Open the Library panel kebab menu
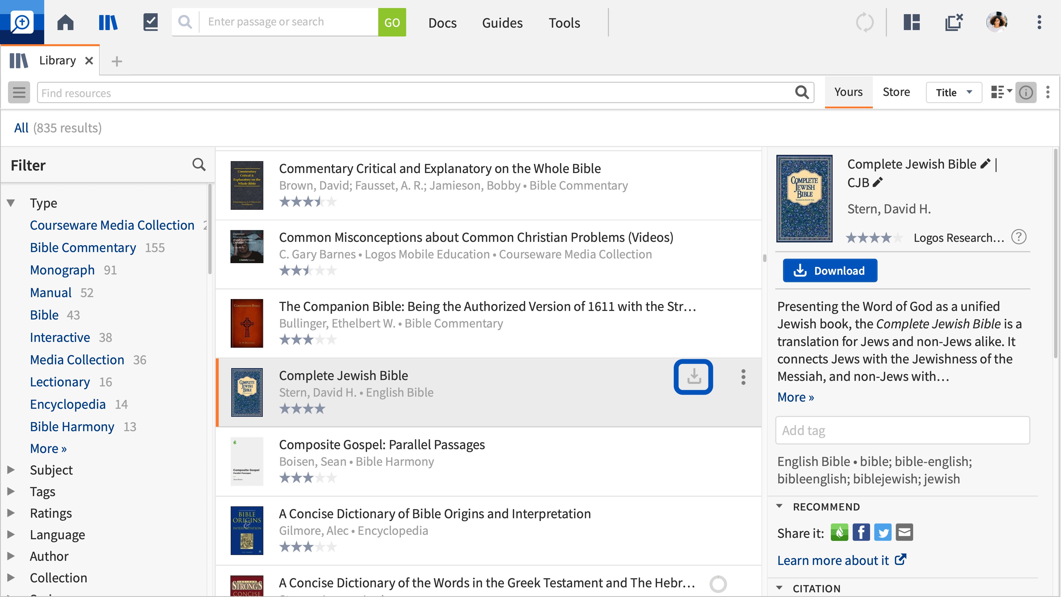 1048,92
